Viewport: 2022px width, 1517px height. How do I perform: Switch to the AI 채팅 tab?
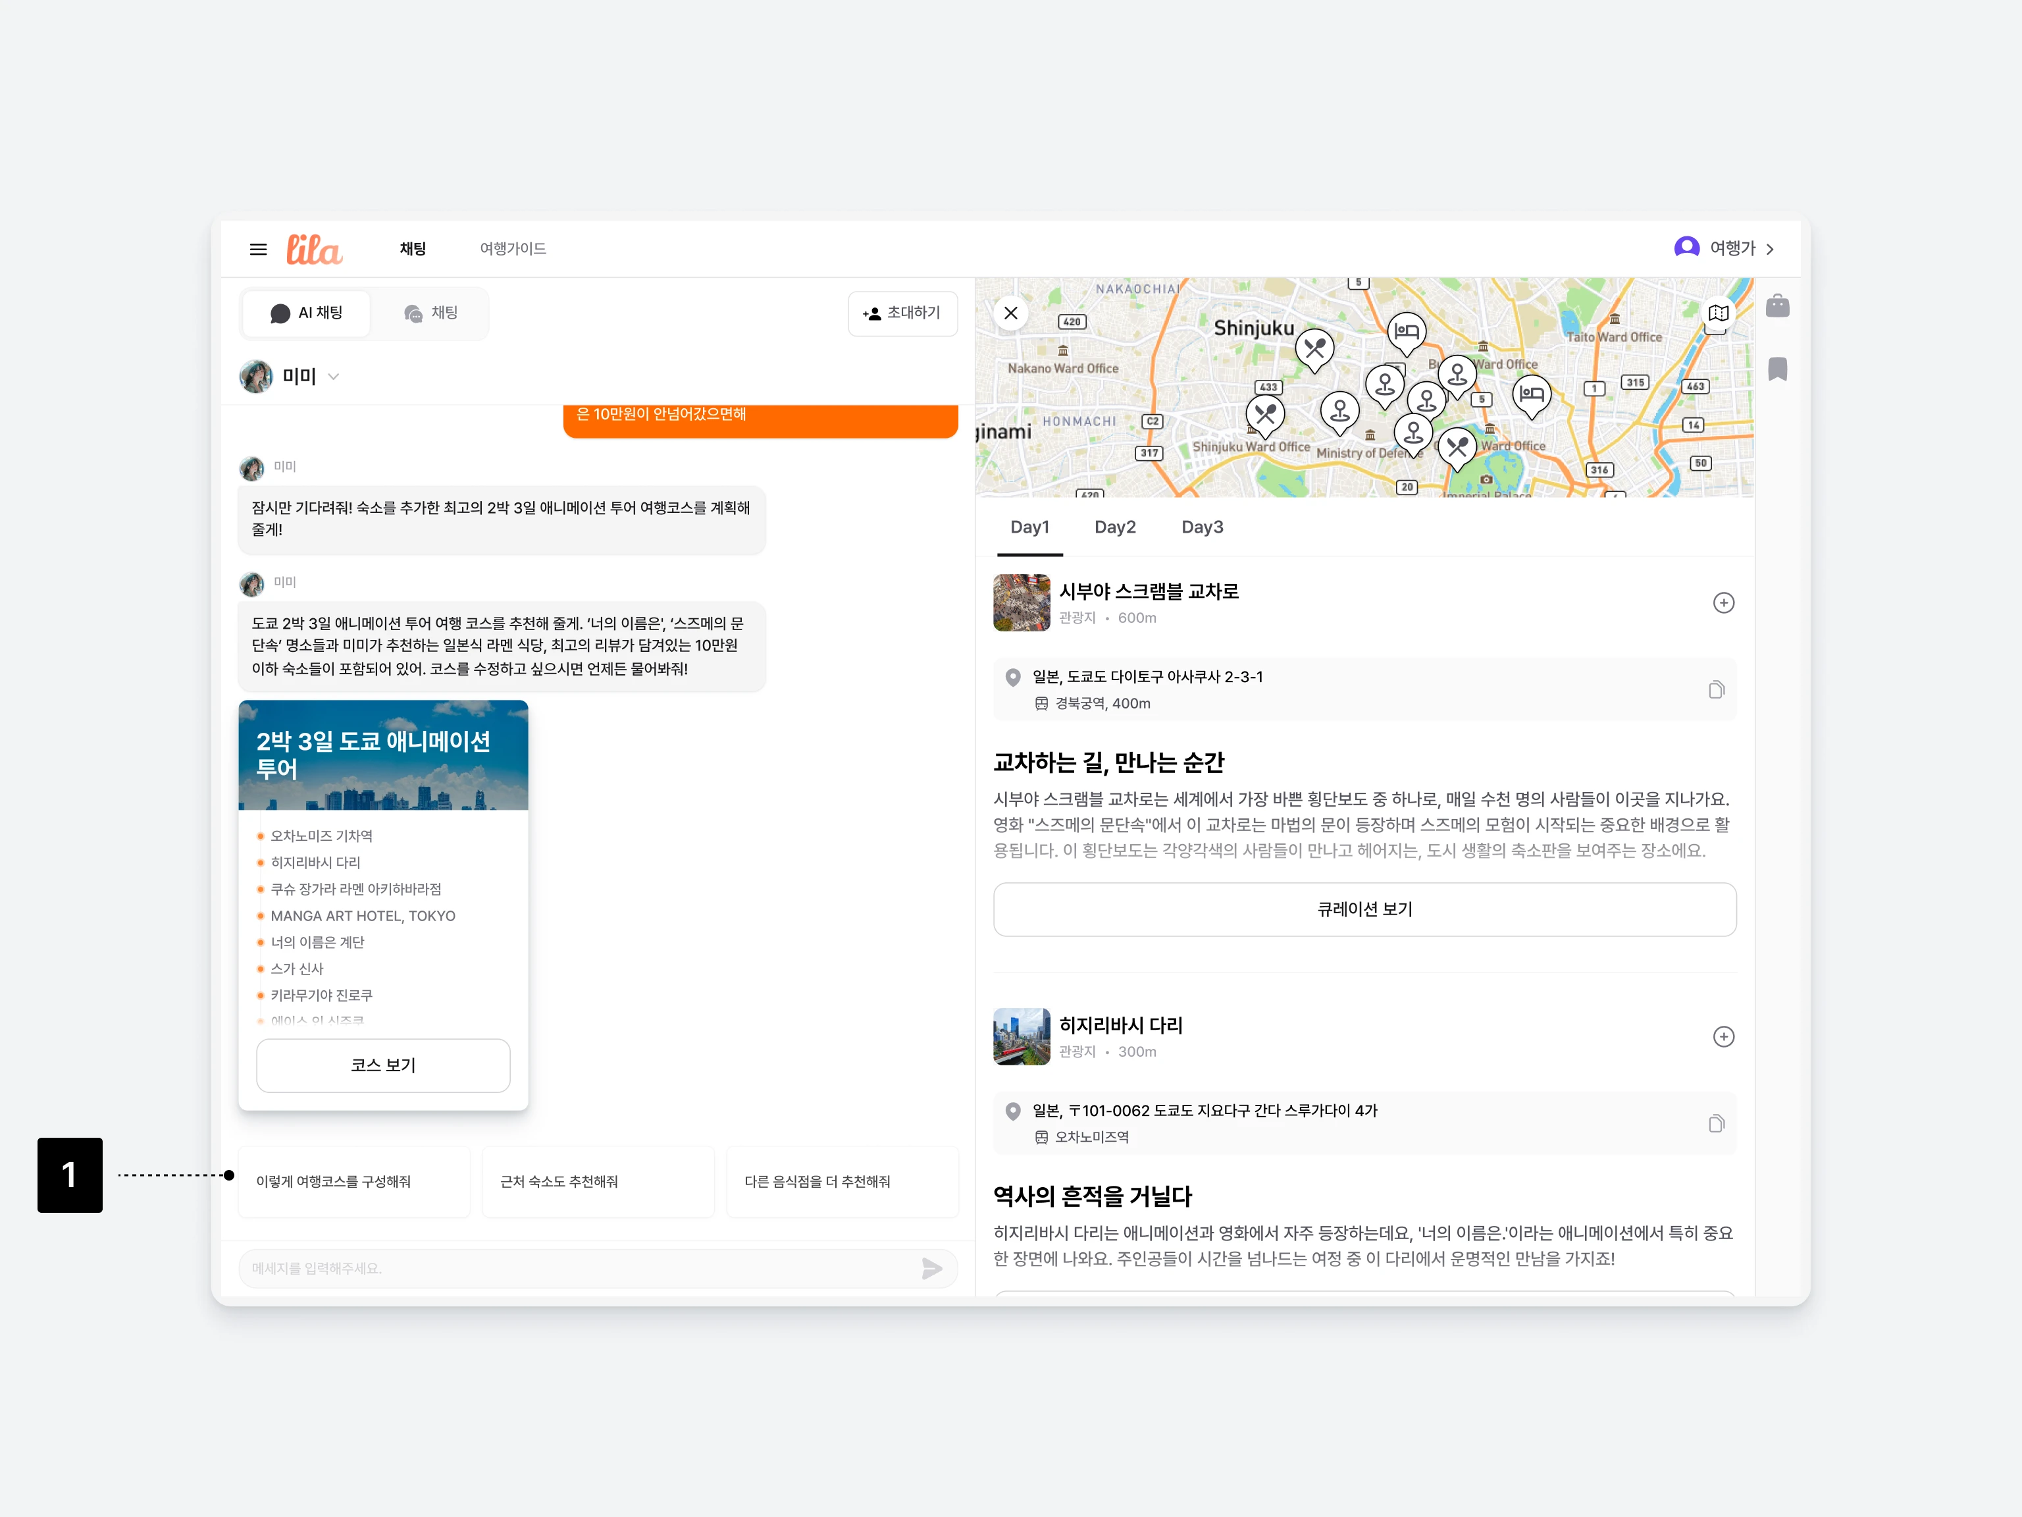pos(306,313)
